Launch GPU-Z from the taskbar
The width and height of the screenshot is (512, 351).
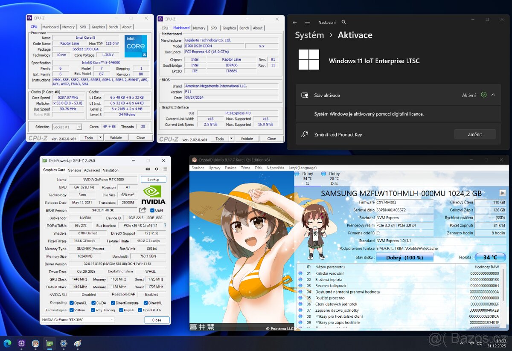(49, 343)
